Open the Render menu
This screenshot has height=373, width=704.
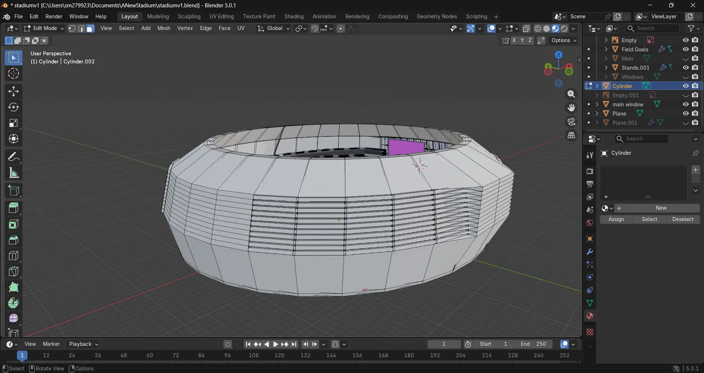coord(54,16)
